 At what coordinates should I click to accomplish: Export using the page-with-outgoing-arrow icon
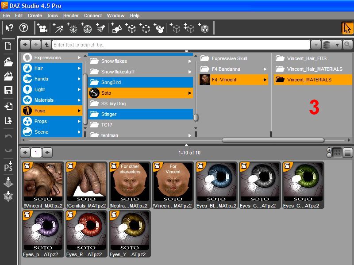8,120
